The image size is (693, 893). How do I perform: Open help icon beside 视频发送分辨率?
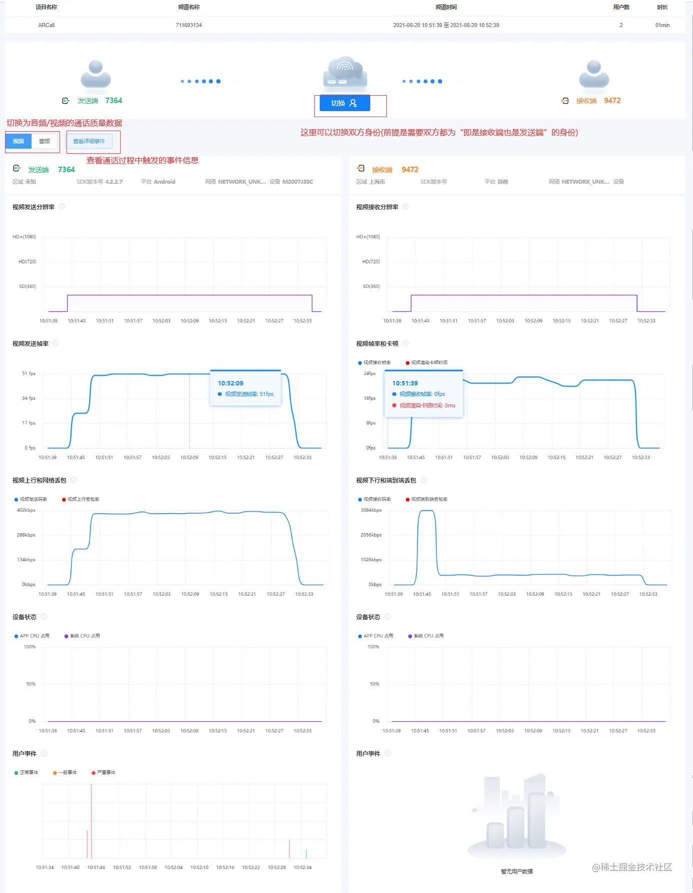62,207
